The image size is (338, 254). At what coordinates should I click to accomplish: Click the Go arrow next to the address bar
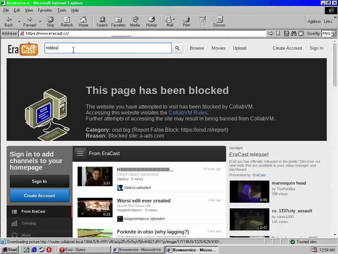pos(271,33)
